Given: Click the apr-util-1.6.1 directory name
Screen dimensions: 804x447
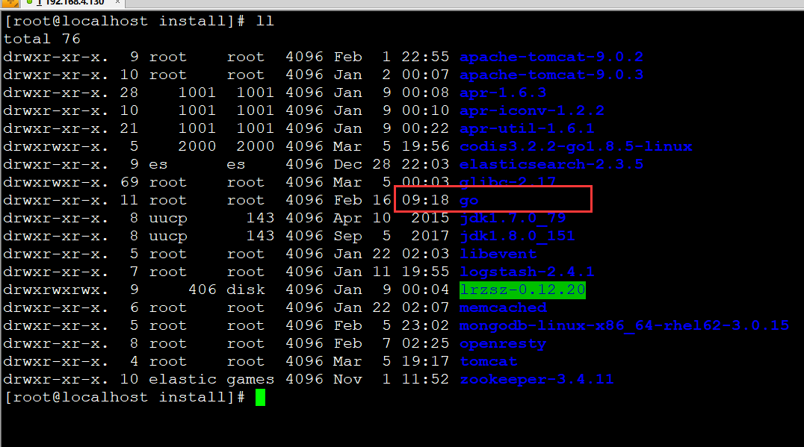Looking at the screenshot, I should click(x=527, y=128).
